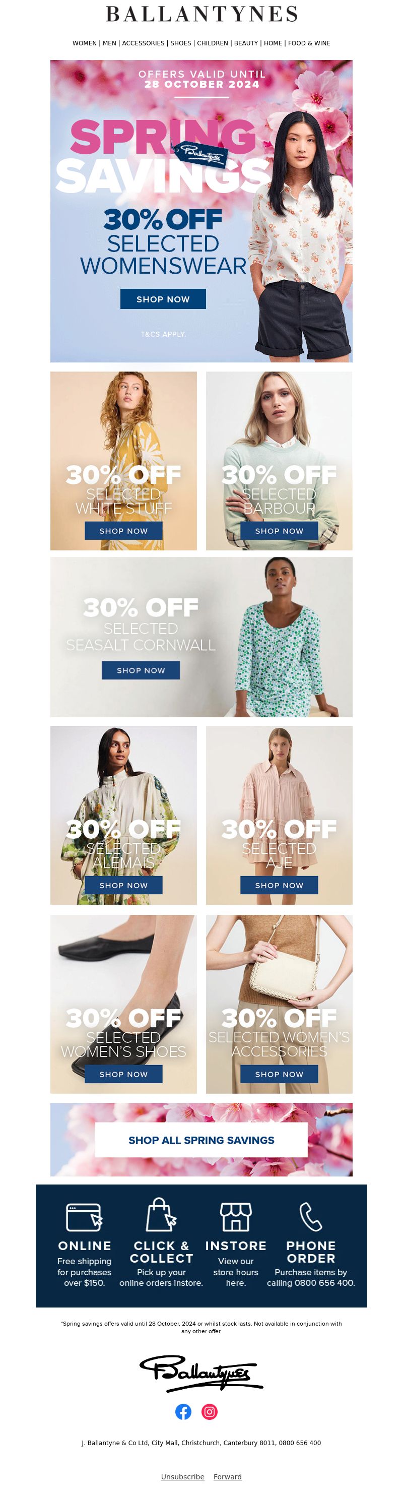Click the Forward link in the footer

tap(227, 1476)
